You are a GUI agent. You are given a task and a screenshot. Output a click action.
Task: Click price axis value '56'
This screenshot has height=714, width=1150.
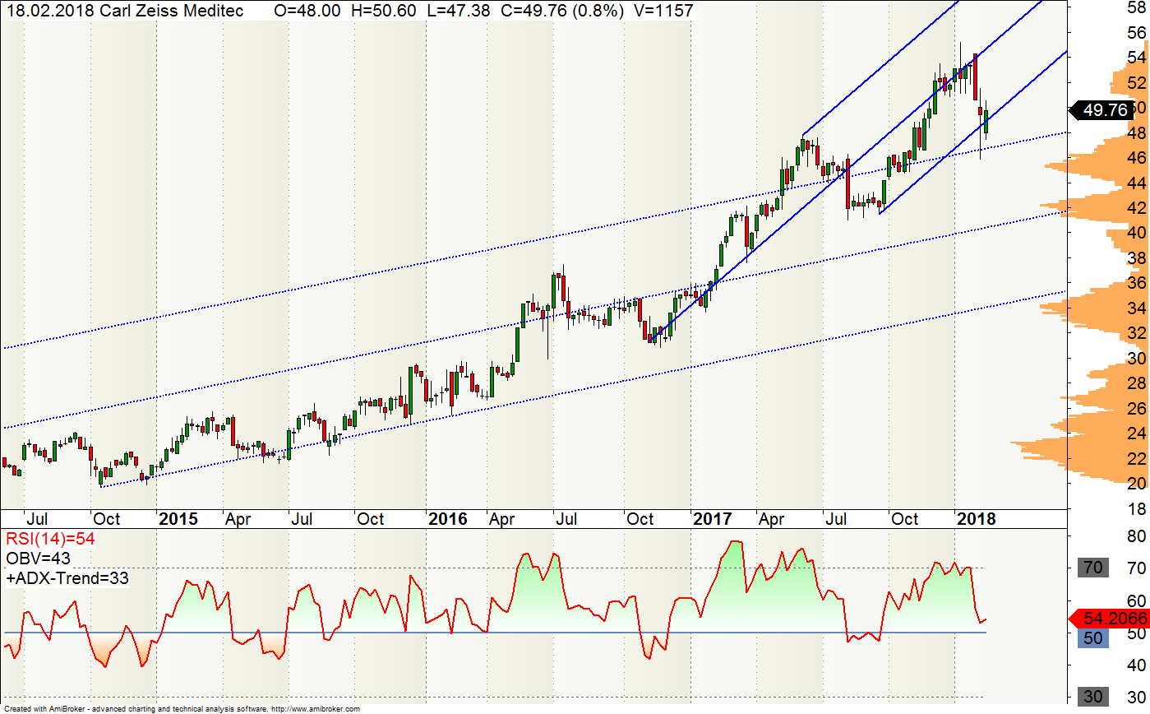pos(1138,33)
